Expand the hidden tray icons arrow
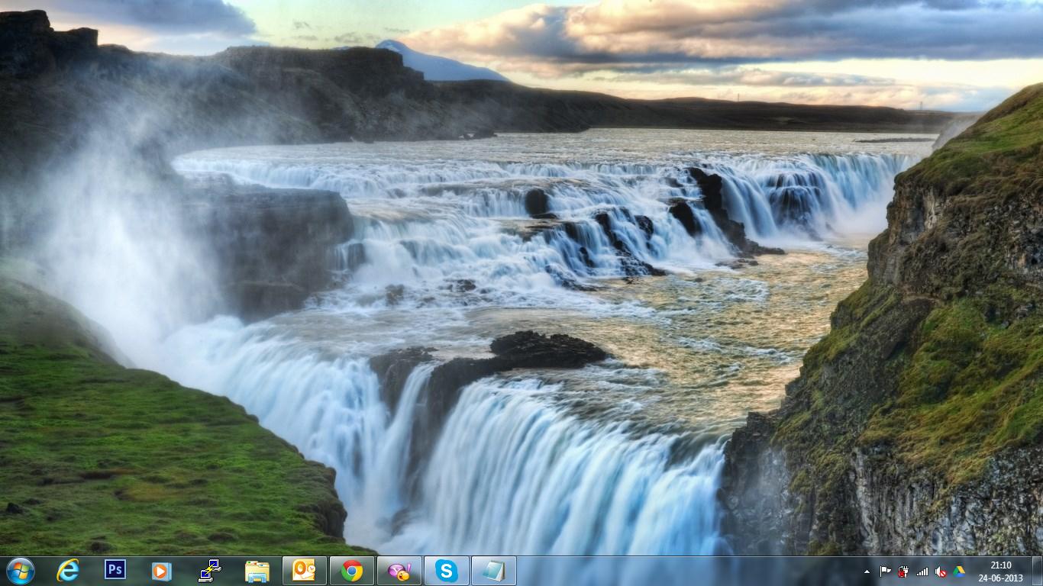This screenshot has width=1043, height=586. click(867, 572)
